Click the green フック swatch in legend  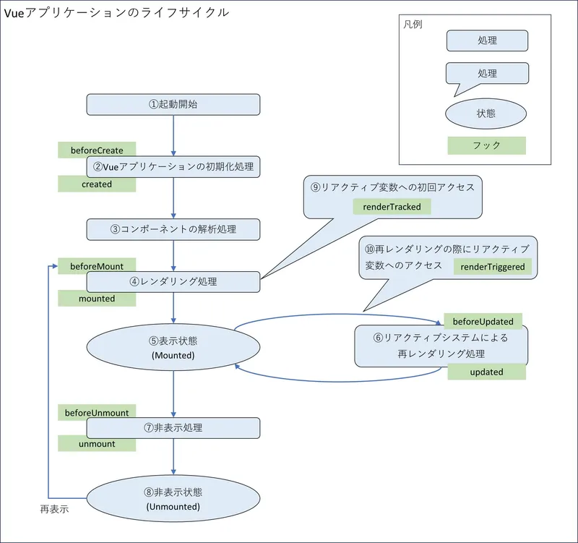486,145
